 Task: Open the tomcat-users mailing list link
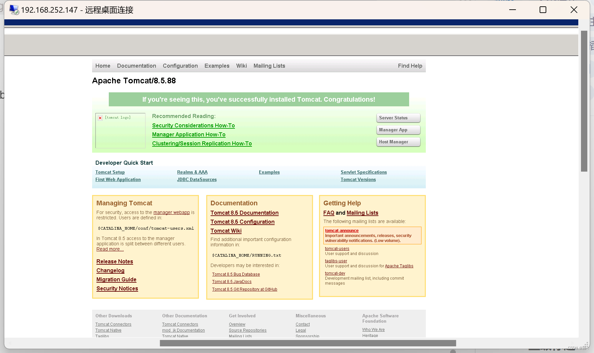pos(337,249)
